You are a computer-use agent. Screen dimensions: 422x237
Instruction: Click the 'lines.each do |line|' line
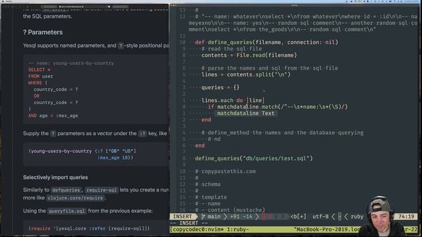click(x=233, y=100)
